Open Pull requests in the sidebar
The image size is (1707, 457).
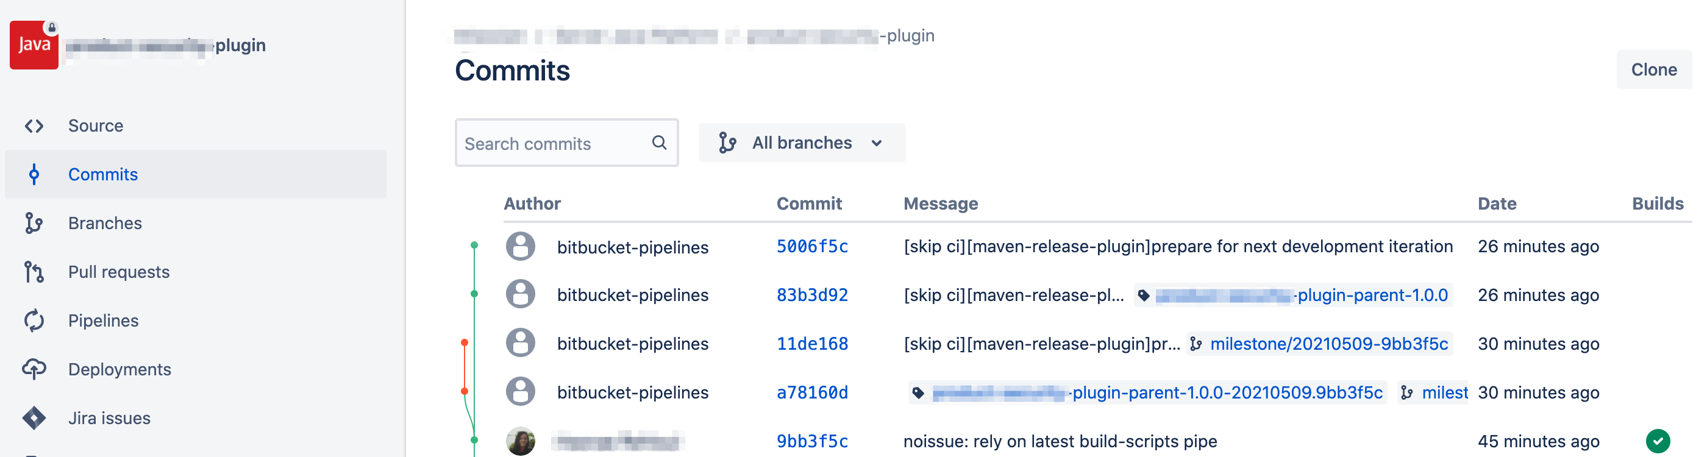click(x=196, y=272)
